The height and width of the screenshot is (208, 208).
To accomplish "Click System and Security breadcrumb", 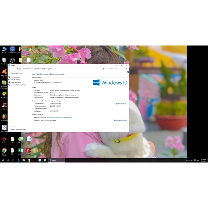I will tap(40, 69).
